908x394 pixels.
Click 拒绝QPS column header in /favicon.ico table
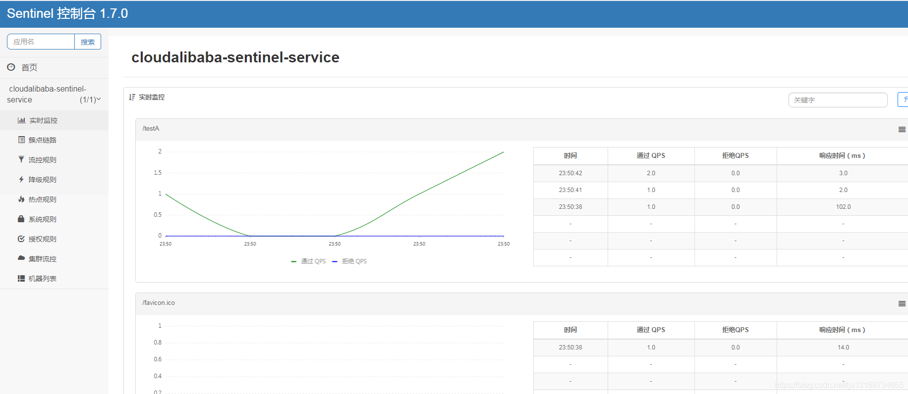point(736,330)
